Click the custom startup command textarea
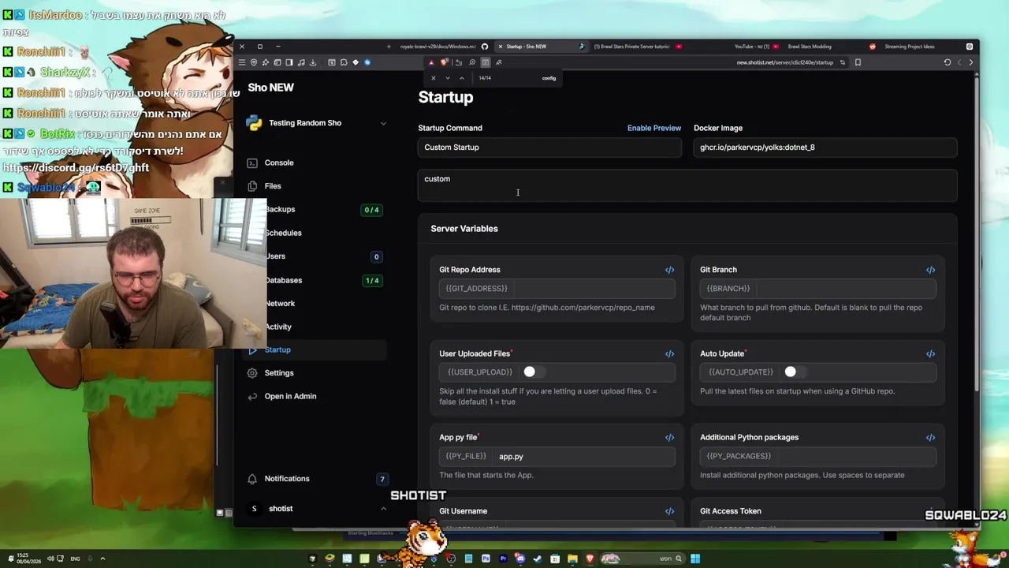The height and width of the screenshot is (568, 1009). click(687, 186)
